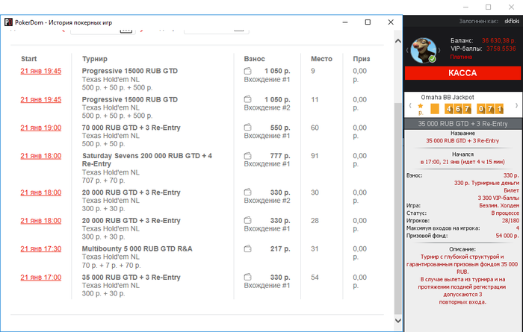
Task: Open 21 янв 18:00 link for Saturday Sevens
Action: click(41, 156)
